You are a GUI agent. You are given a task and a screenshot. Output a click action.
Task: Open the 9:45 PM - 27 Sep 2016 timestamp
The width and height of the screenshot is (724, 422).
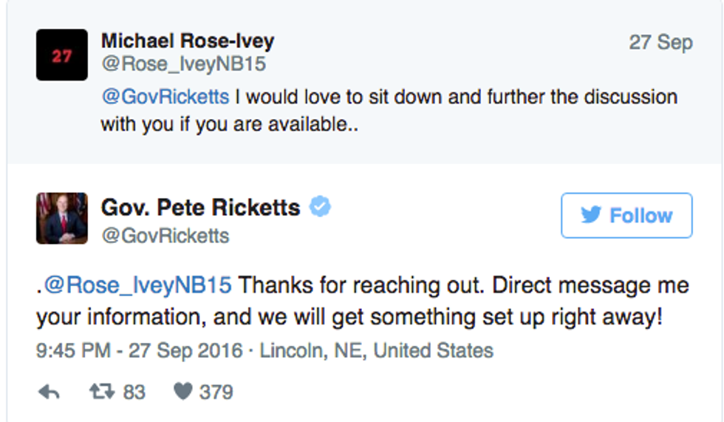point(139,350)
